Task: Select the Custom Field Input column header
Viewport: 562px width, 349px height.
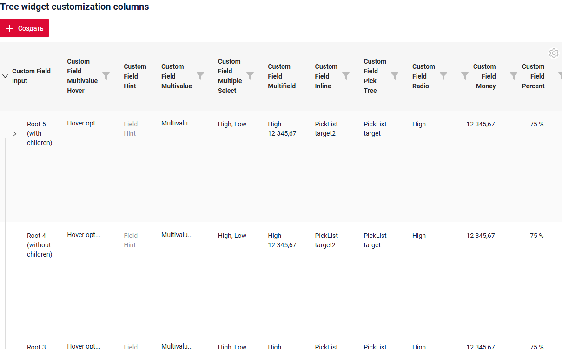Action: [x=32, y=76]
